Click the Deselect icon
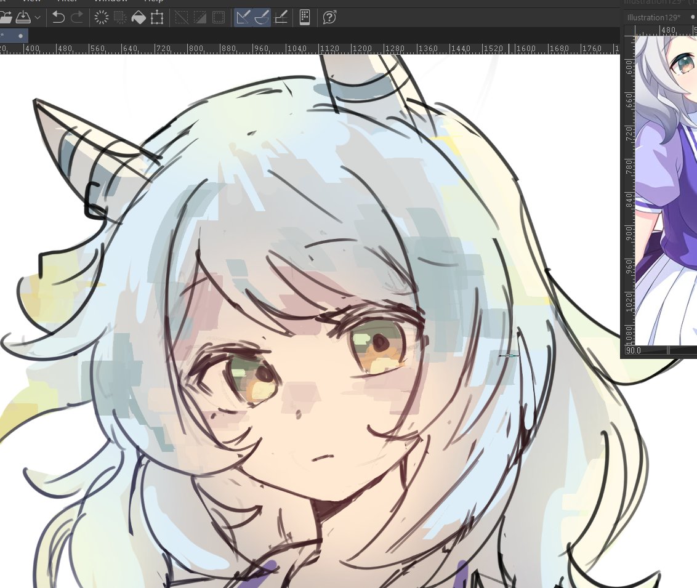The image size is (697, 588). (x=182, y=17)
